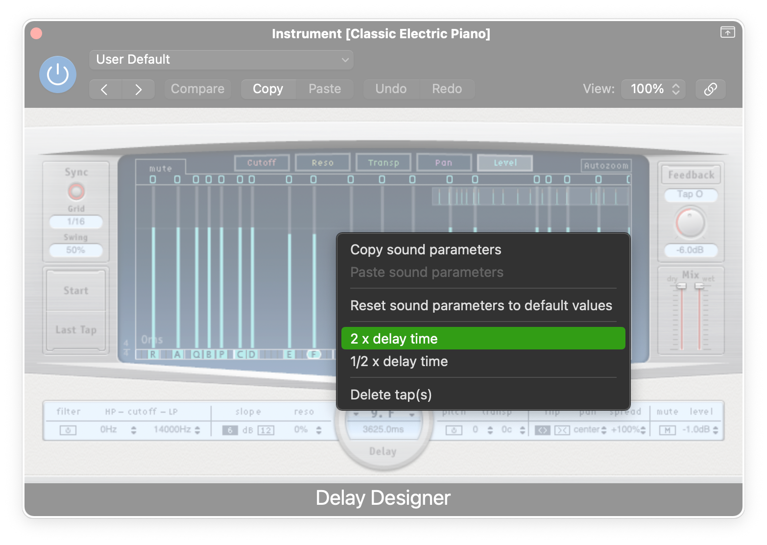Image resolution: width=767 pixels, height=545 pixels.
Task: Click the feedback level knob
Action: 690,223
